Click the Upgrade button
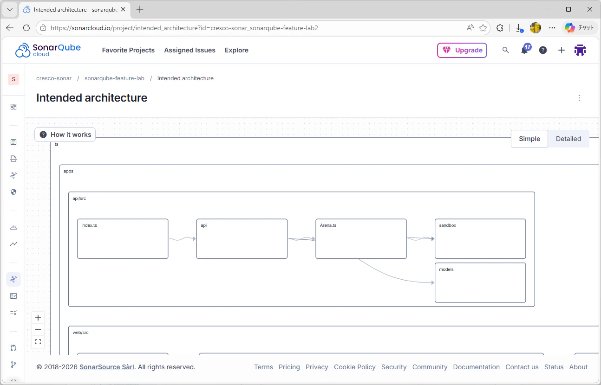601x385 pixels. (x=462, y=50)
